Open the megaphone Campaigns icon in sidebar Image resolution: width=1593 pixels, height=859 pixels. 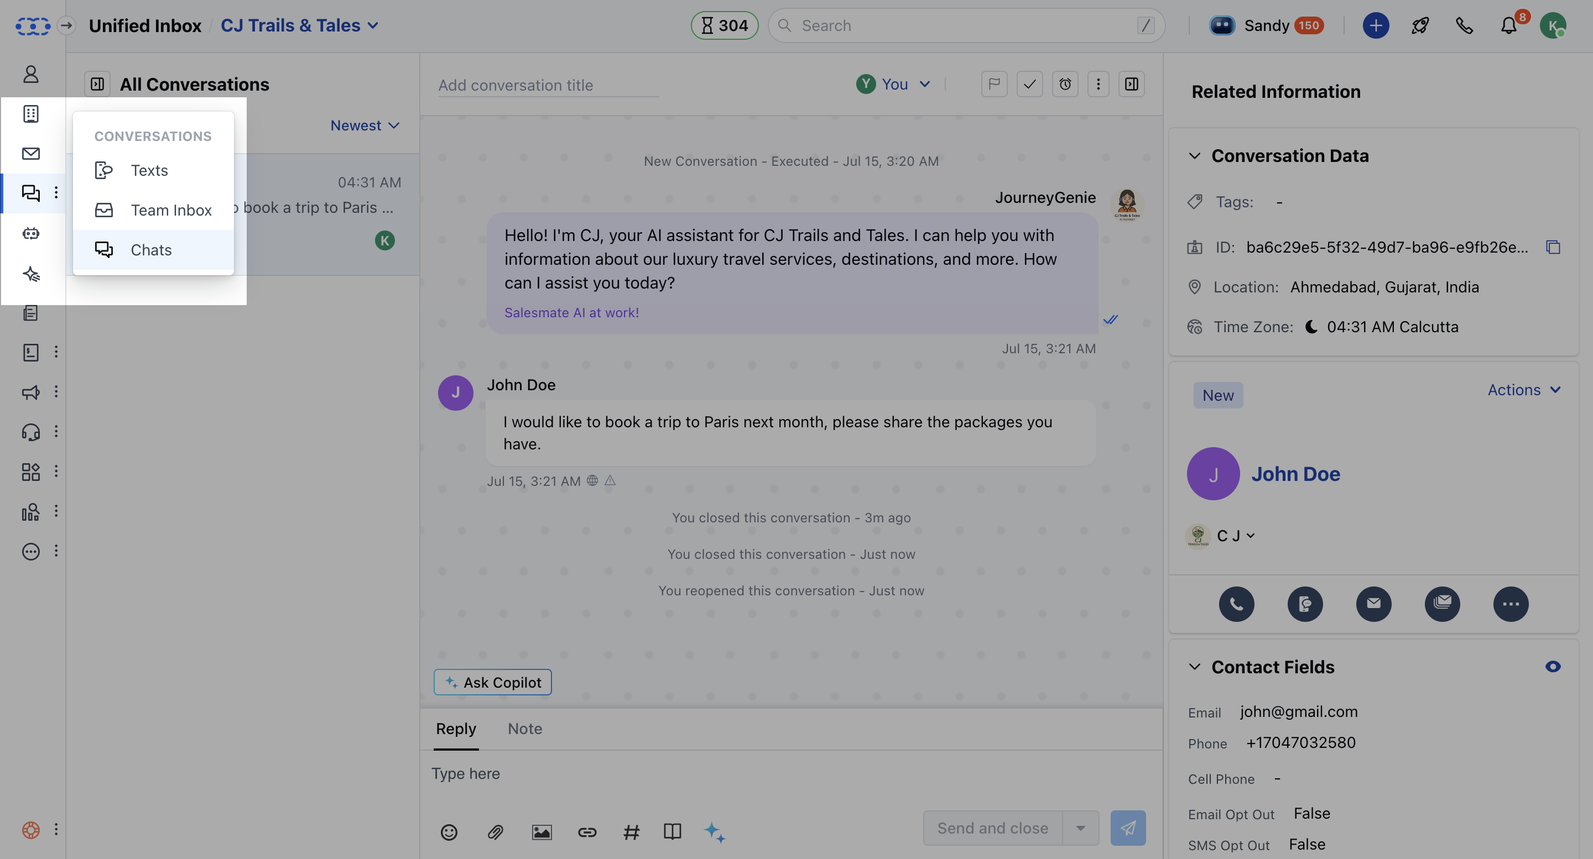[30, 392]
